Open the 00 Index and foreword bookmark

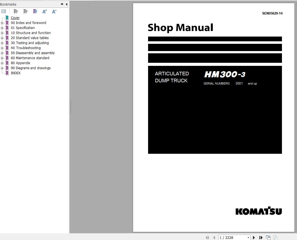(28, 23)
